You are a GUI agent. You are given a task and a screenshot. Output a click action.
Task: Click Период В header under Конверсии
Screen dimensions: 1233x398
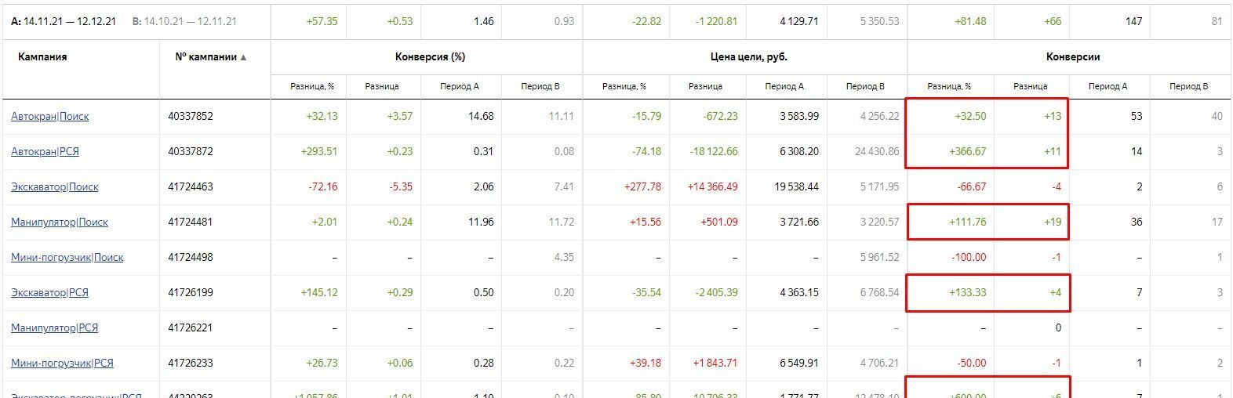pyautogui.click(x=1188, y=86)
